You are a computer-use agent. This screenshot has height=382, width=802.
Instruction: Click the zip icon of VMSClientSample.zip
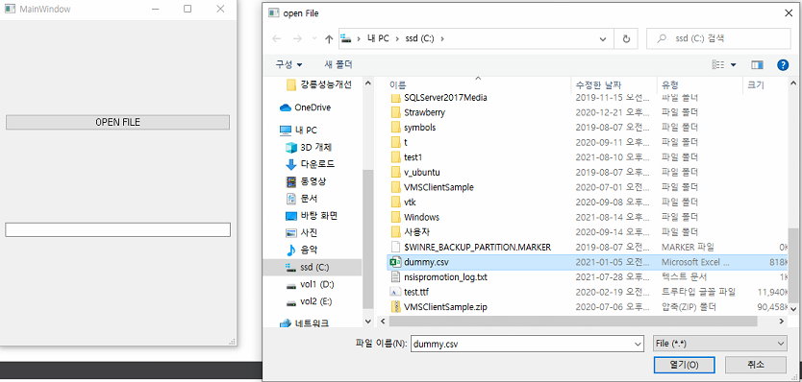point(395,307)
